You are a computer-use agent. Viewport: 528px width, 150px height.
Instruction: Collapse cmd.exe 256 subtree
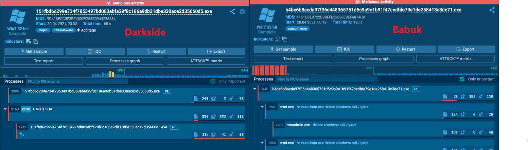coord(262,107)
